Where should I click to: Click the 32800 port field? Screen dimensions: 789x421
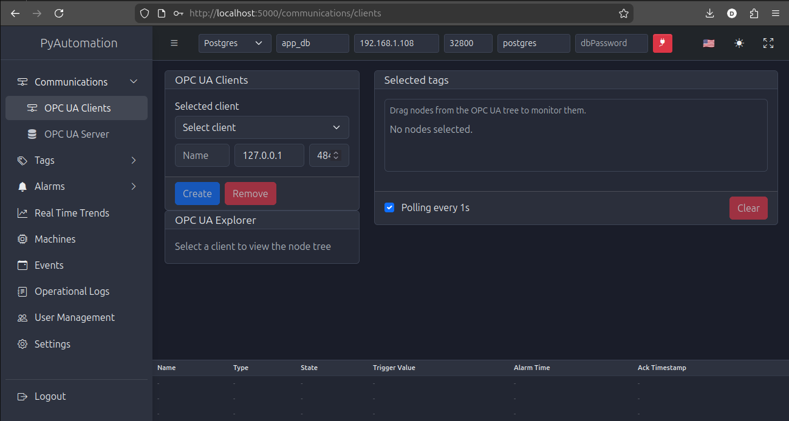468,43
